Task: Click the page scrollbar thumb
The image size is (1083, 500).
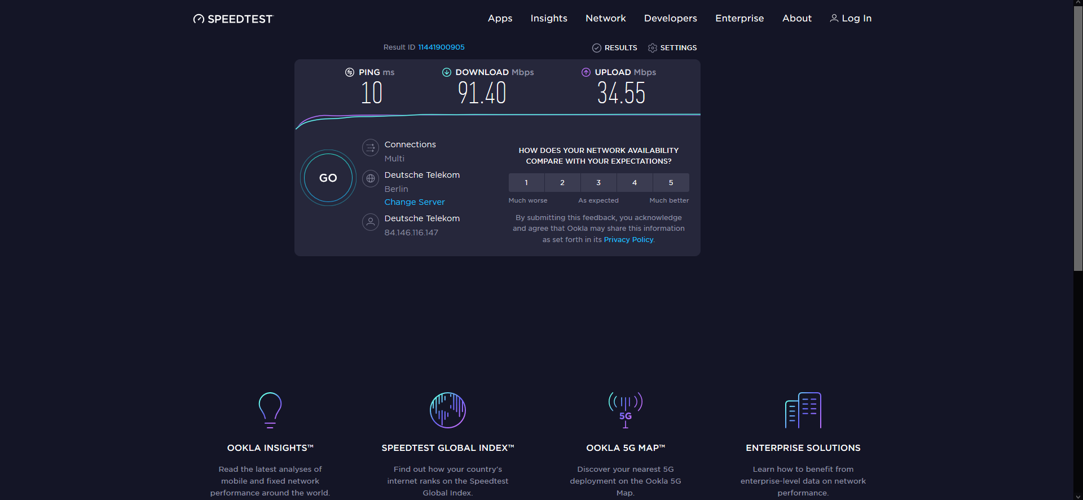Action: click(x=1078, y=139)
